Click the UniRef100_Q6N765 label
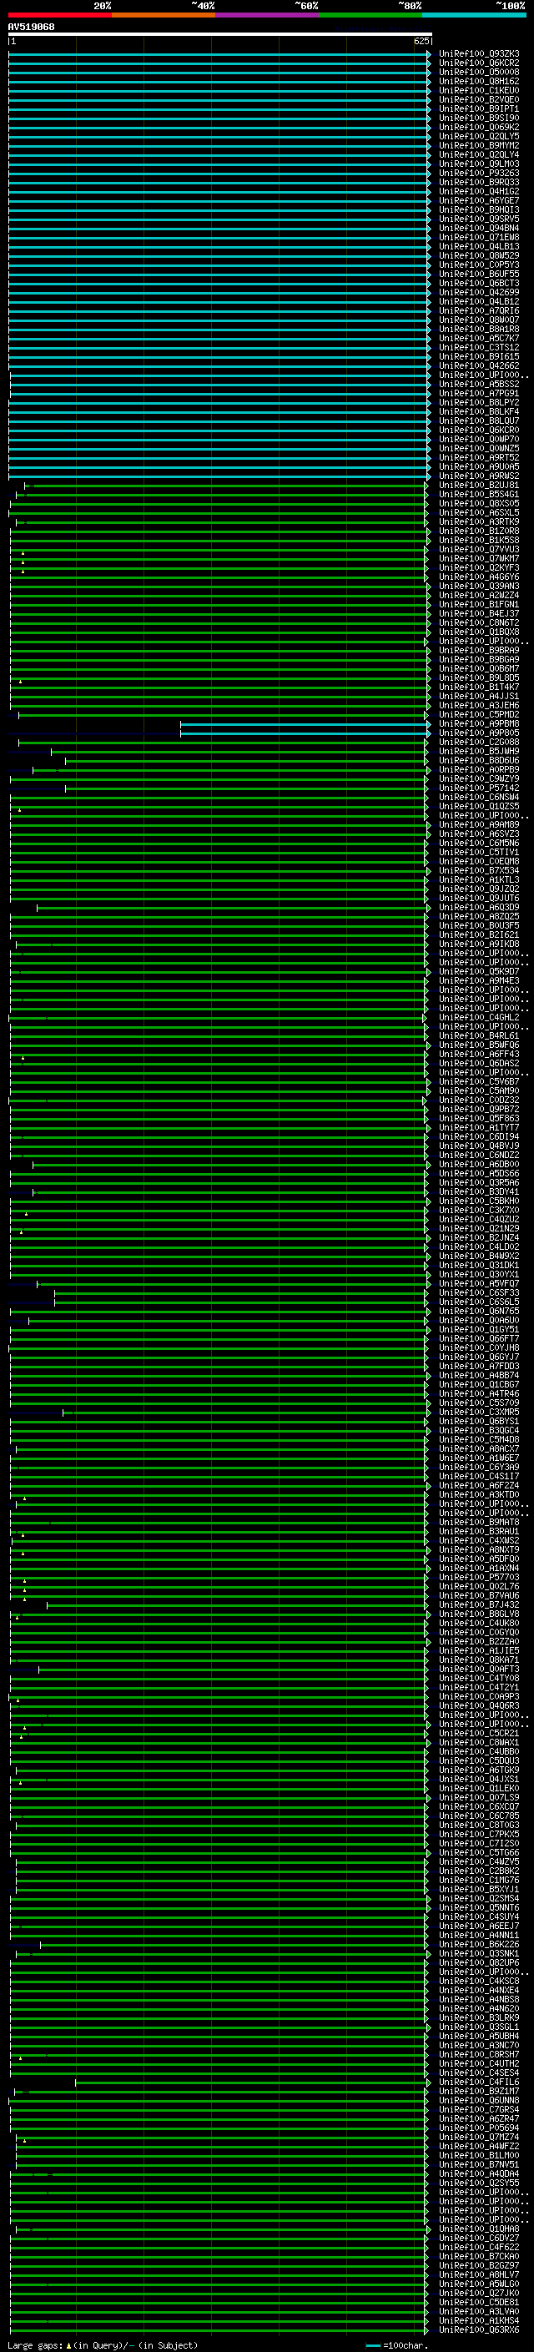The width and height of the screenshot is (534, 2352). point(479,1311)
